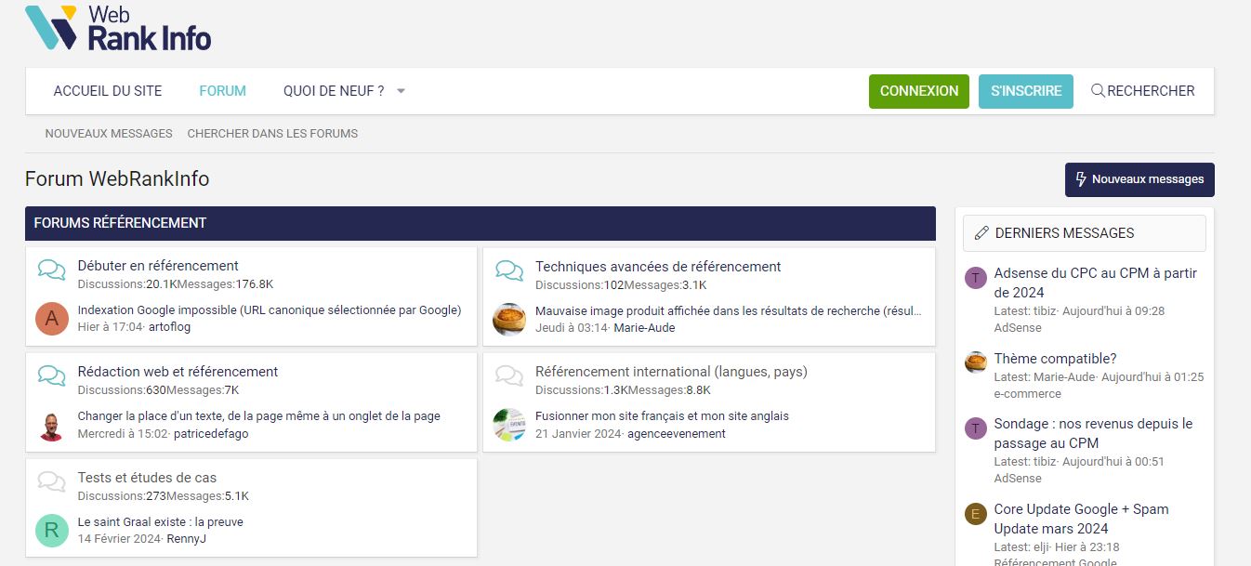
Task: Click tibiz avatar next to Adsense du CPC thread
Action: click(975, 278)
